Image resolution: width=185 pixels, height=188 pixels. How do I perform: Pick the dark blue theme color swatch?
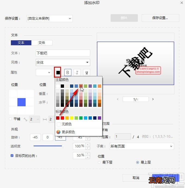tap(72, 86)
